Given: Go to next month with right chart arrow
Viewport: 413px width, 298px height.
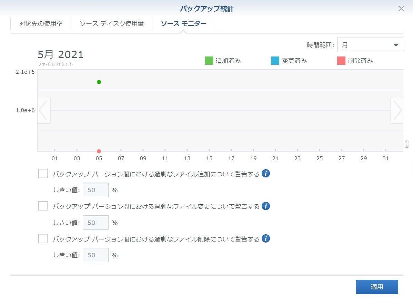Looking at the screenshot, I should [x=397, y=110].
